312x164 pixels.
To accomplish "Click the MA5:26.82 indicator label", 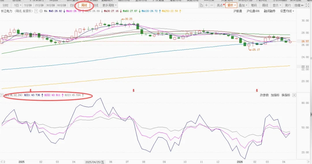I will 55,11.
